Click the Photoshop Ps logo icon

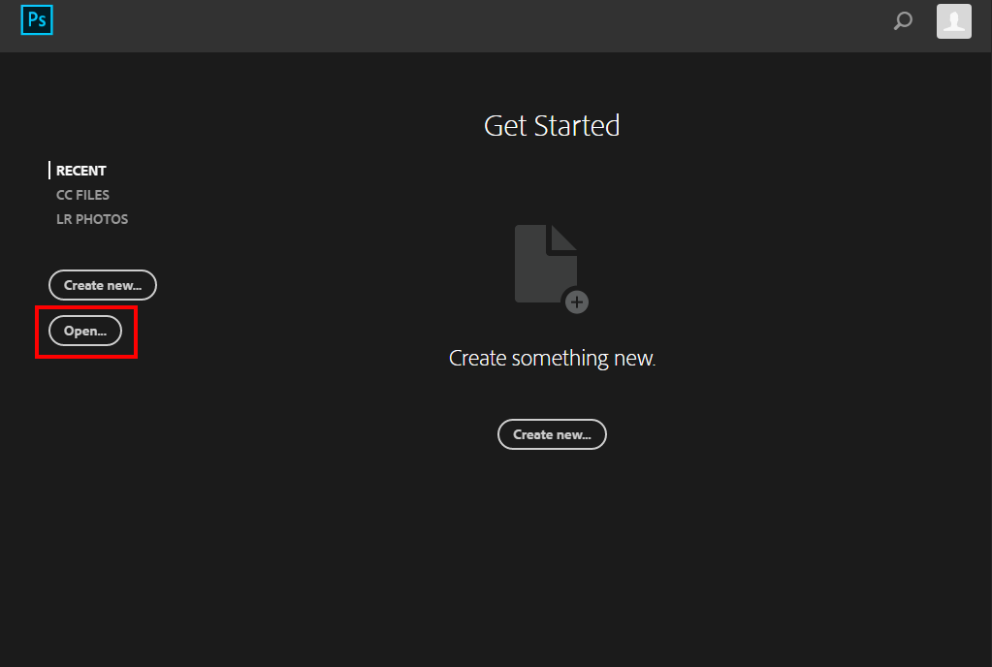[37, 20]
